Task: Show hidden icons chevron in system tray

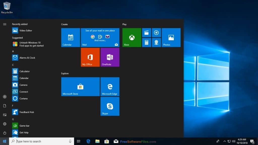Action: click(x=224, y=141)
